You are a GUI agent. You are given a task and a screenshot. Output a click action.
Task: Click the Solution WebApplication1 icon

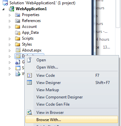pos(5,3)
